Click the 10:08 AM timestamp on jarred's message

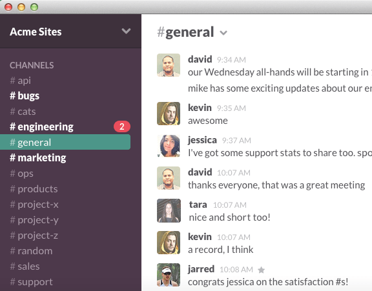236,270
